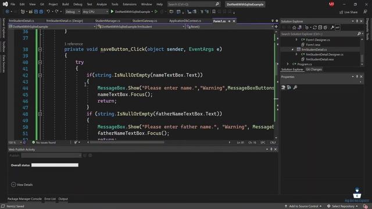This screenshot has height=209, width=372.
Task: Open the Extensions menu
Action: pyautogui.click(x=130, y=4)
